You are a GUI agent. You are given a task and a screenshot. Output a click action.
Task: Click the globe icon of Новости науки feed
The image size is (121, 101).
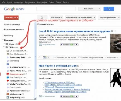[8, 77]
